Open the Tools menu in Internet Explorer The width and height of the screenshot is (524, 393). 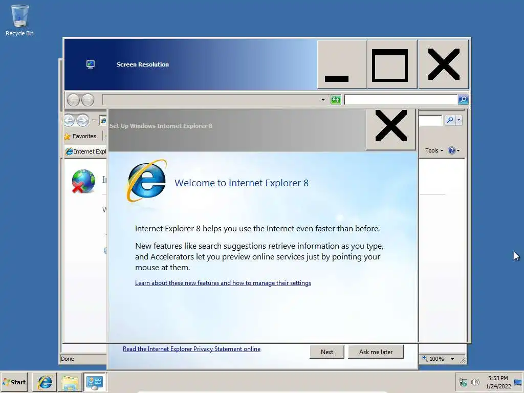pos(434,150)
